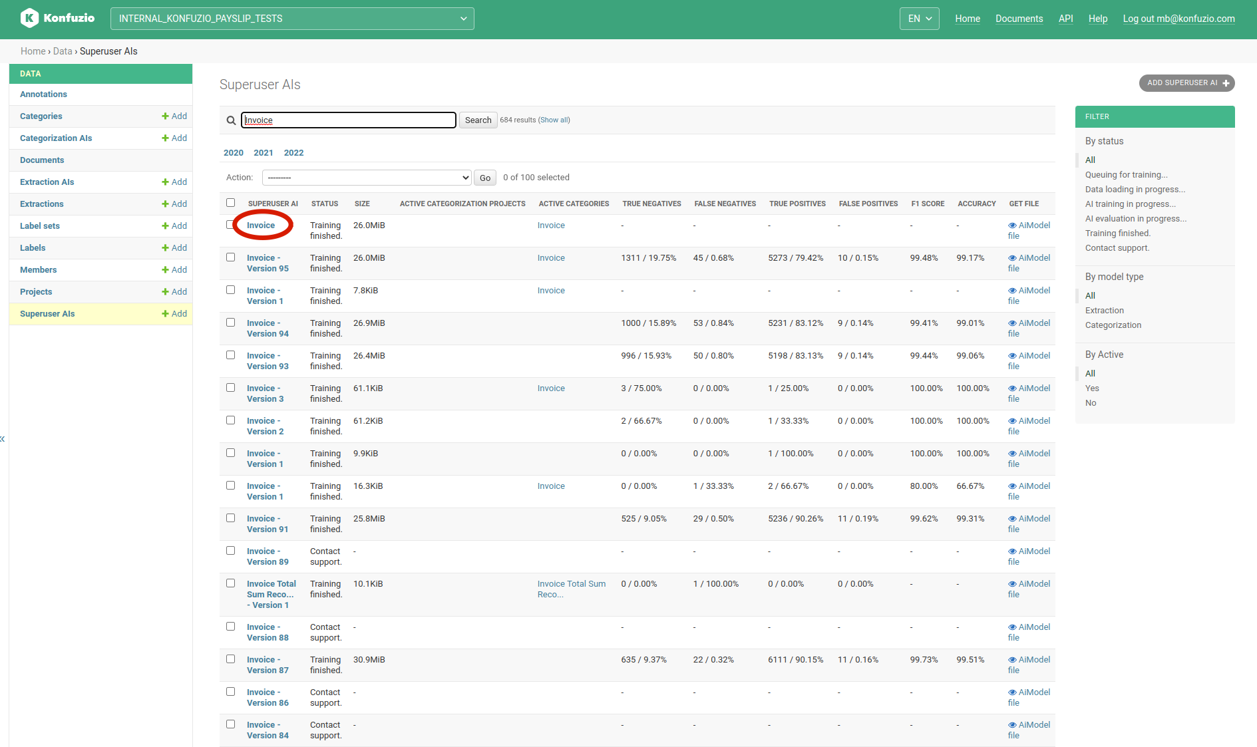This screenshot has width=1257, height=747.
Task: Sort by the Size column header
Action: [x=362, y=204]
